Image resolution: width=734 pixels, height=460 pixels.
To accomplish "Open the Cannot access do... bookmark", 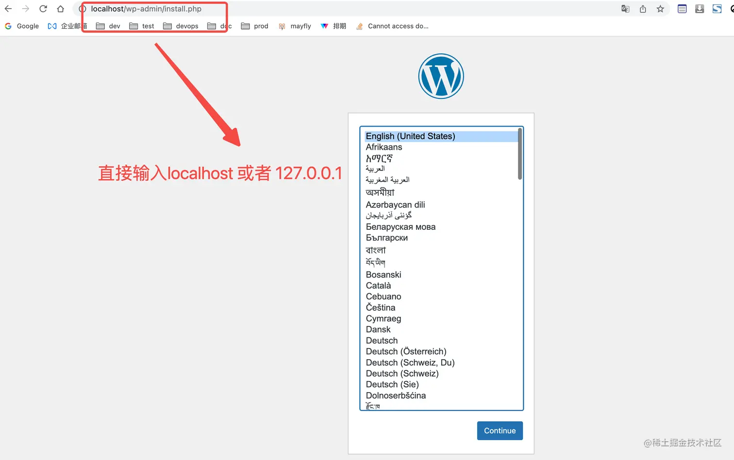I will (x=392, y=26).
